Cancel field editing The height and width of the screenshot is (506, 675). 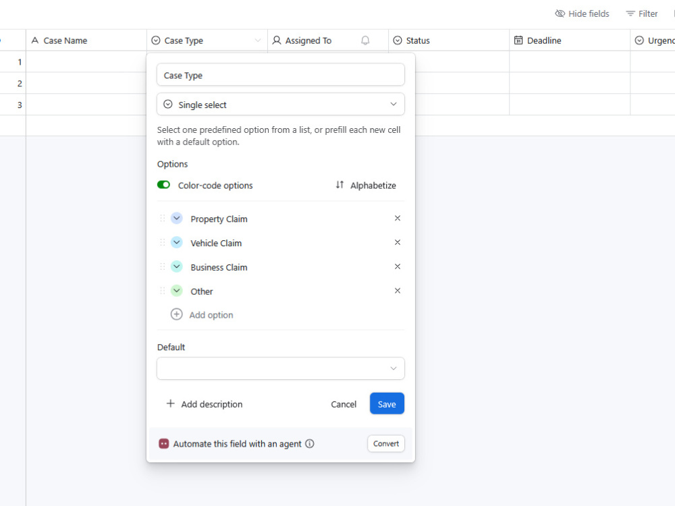pyautogui.click(x=344, y=404)
